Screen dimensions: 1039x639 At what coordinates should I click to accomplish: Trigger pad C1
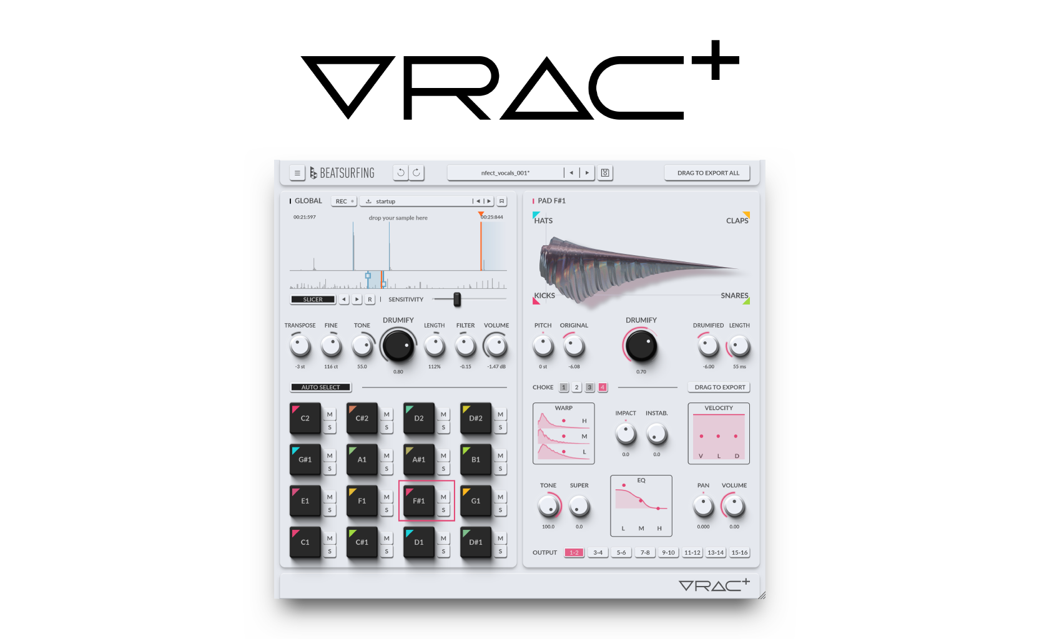point(305,542)
